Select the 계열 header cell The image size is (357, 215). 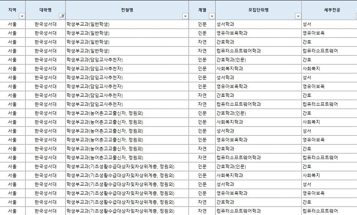[202, 10]
